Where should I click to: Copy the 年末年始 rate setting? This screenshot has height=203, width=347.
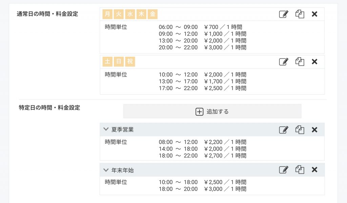coord(300,170)
